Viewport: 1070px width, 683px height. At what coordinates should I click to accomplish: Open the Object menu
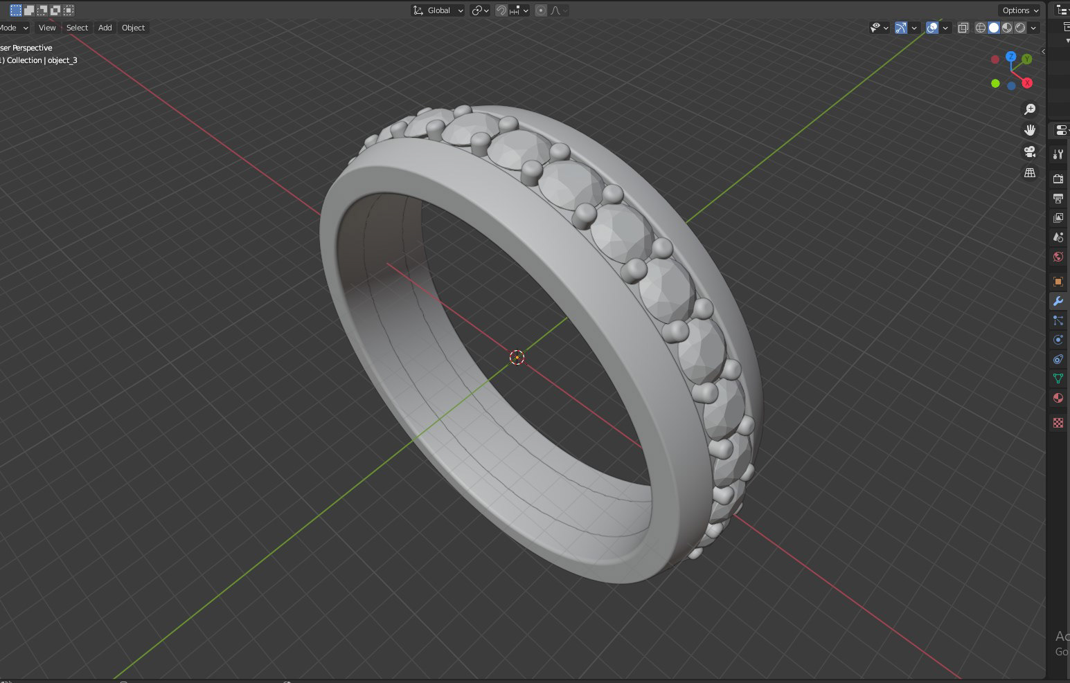[x=134, y=28]
